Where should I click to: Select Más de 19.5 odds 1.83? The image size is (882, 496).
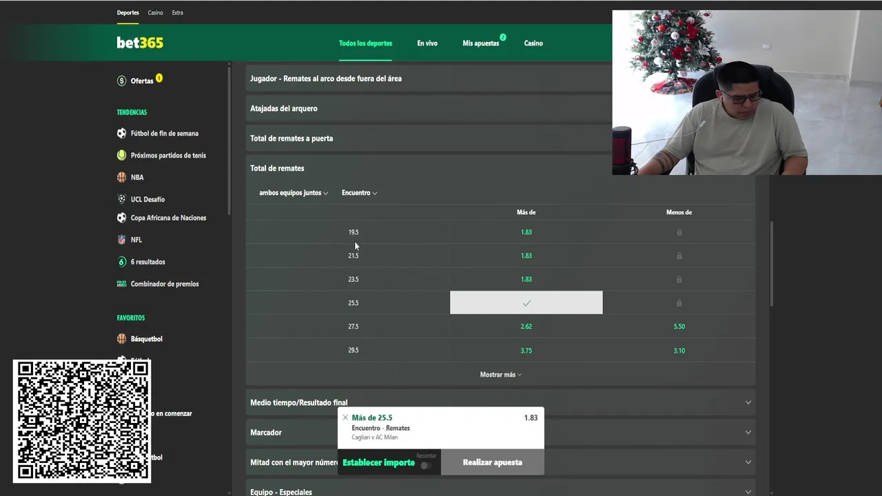(x=526, y=232)
